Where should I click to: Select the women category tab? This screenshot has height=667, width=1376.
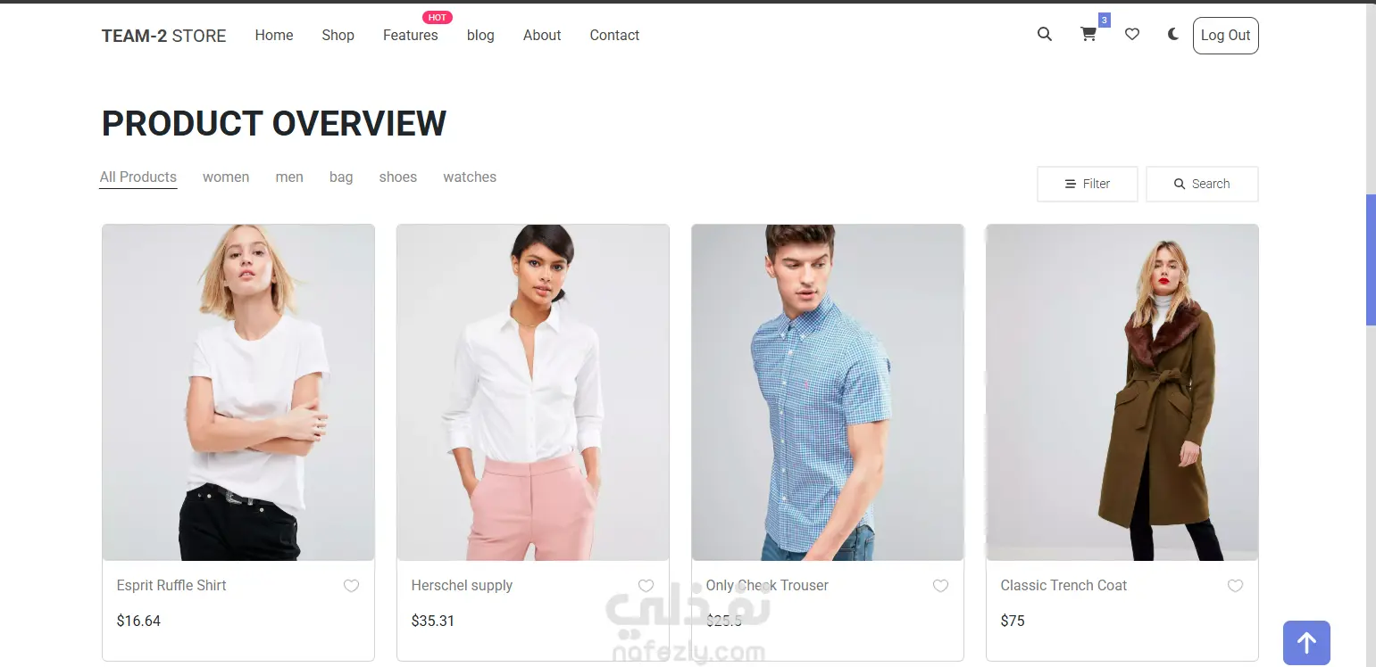(x=226, y=177)
